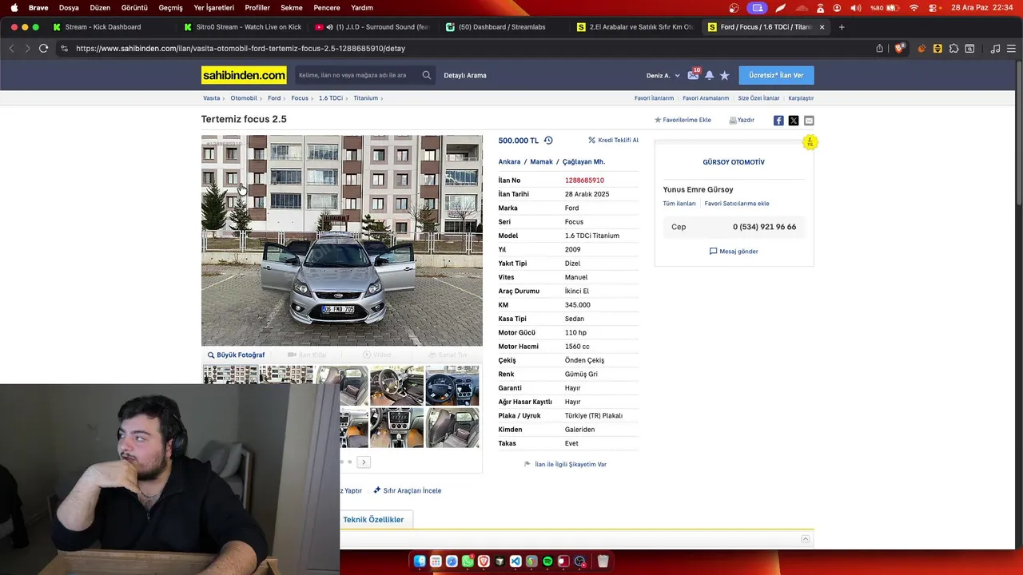Open the Profiller menu
Screen dimensions: 1023x575
tap(257, 7)
